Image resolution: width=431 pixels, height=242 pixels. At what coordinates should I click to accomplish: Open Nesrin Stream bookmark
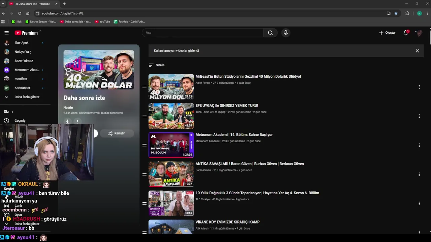tap(40, 22)
